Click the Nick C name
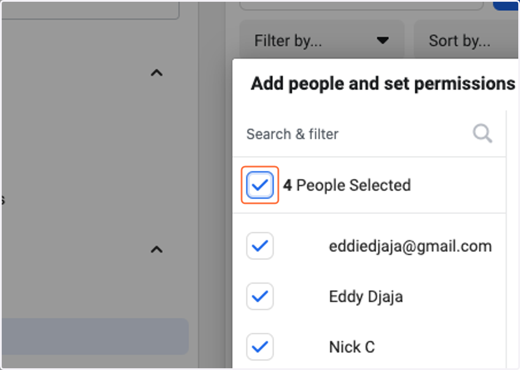Viewport: 520px width, 370px height. pyautogui.click(x=352, y=347)
